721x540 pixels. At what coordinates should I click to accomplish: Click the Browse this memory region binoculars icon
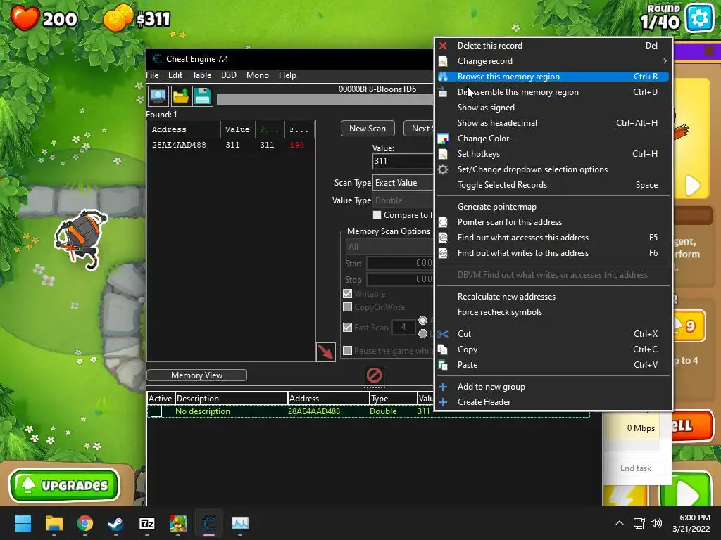[x=443, y=77]
